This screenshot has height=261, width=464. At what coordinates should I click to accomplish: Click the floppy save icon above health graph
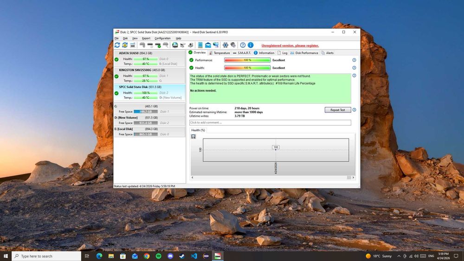point(193,137)
